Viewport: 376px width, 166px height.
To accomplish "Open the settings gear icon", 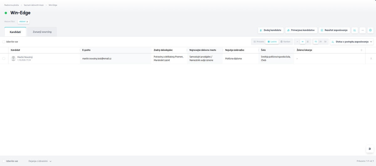I will pos(370,30).
